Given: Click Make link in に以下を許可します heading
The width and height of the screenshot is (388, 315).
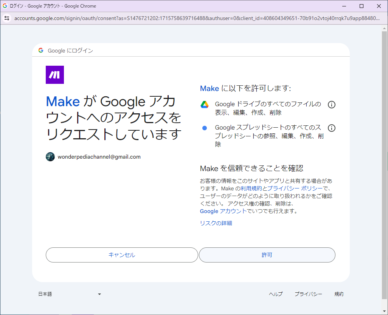Looking at the screenshot, I should pos(210,88).
